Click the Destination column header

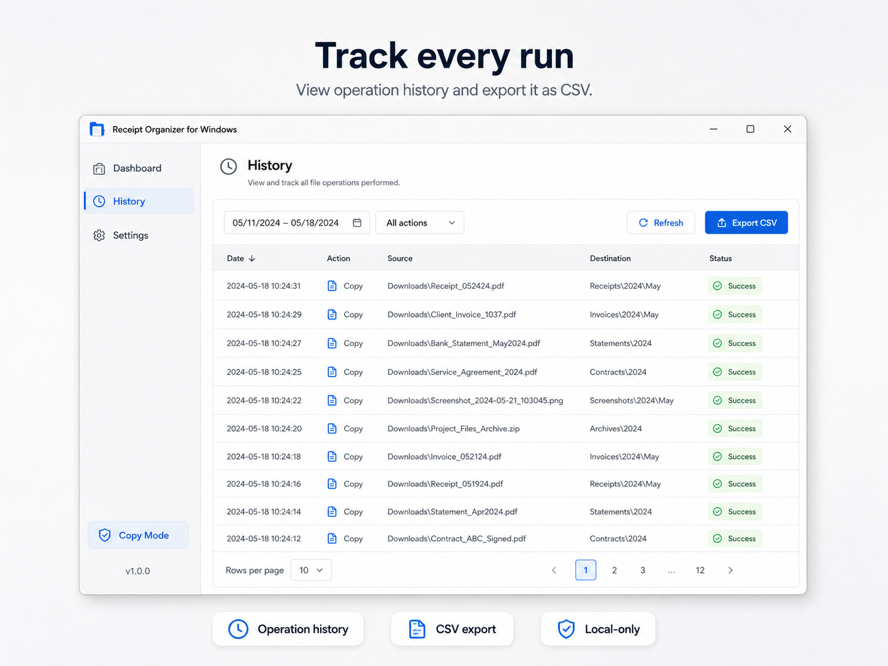[610, 258]
